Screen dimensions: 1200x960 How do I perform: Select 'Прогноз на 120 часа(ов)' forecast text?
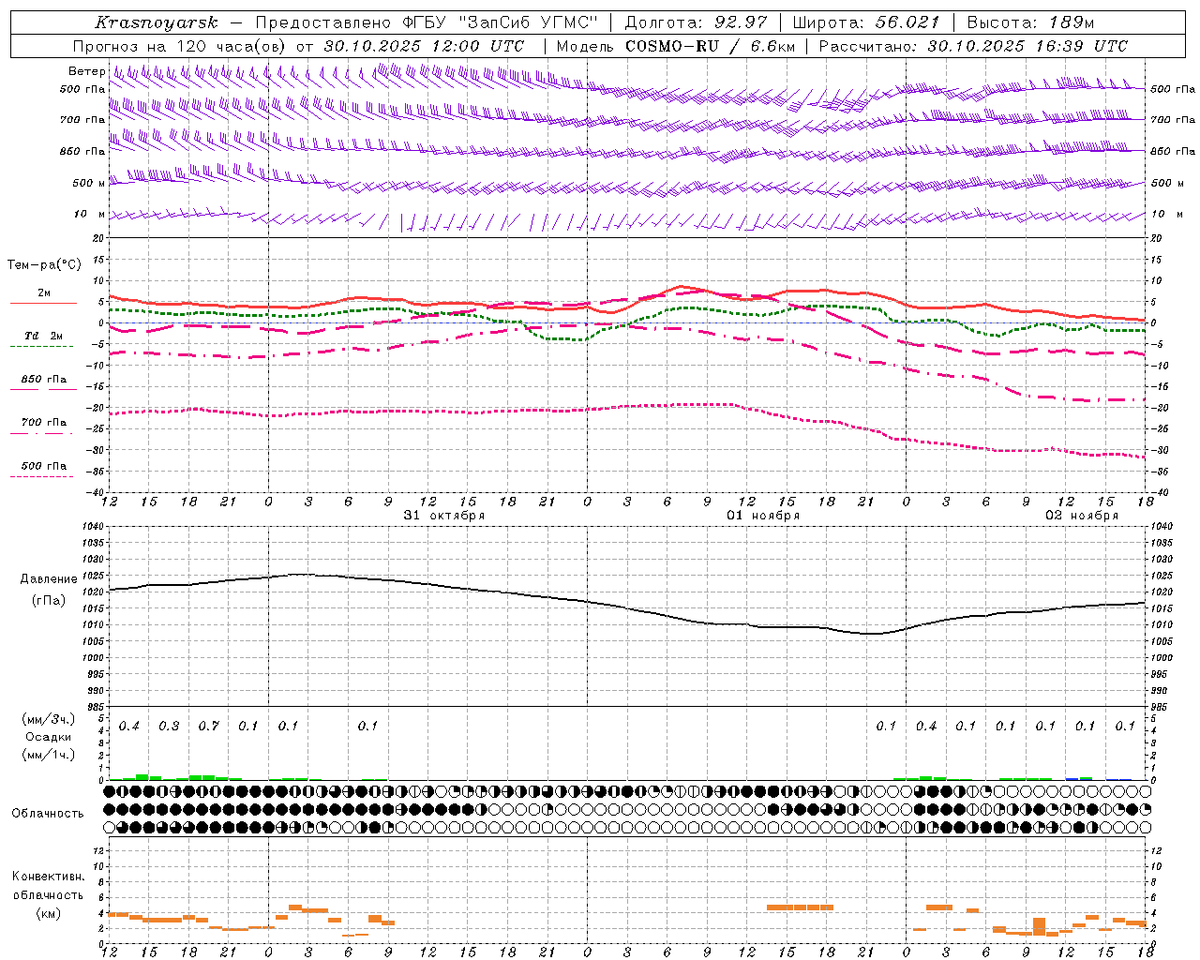(180, 46)
